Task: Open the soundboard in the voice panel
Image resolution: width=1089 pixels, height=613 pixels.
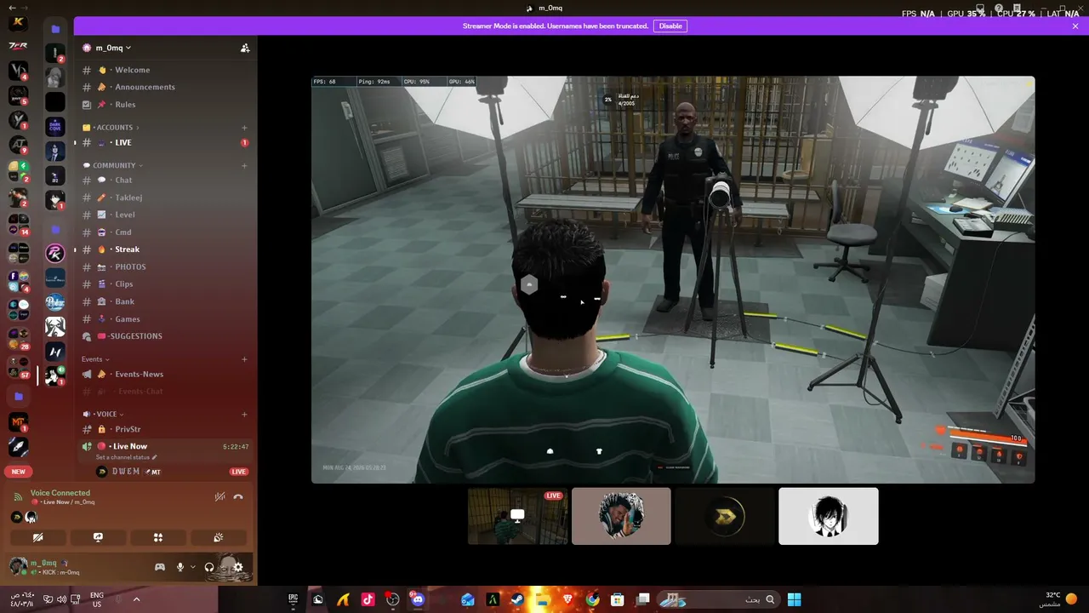Action: 218,537
